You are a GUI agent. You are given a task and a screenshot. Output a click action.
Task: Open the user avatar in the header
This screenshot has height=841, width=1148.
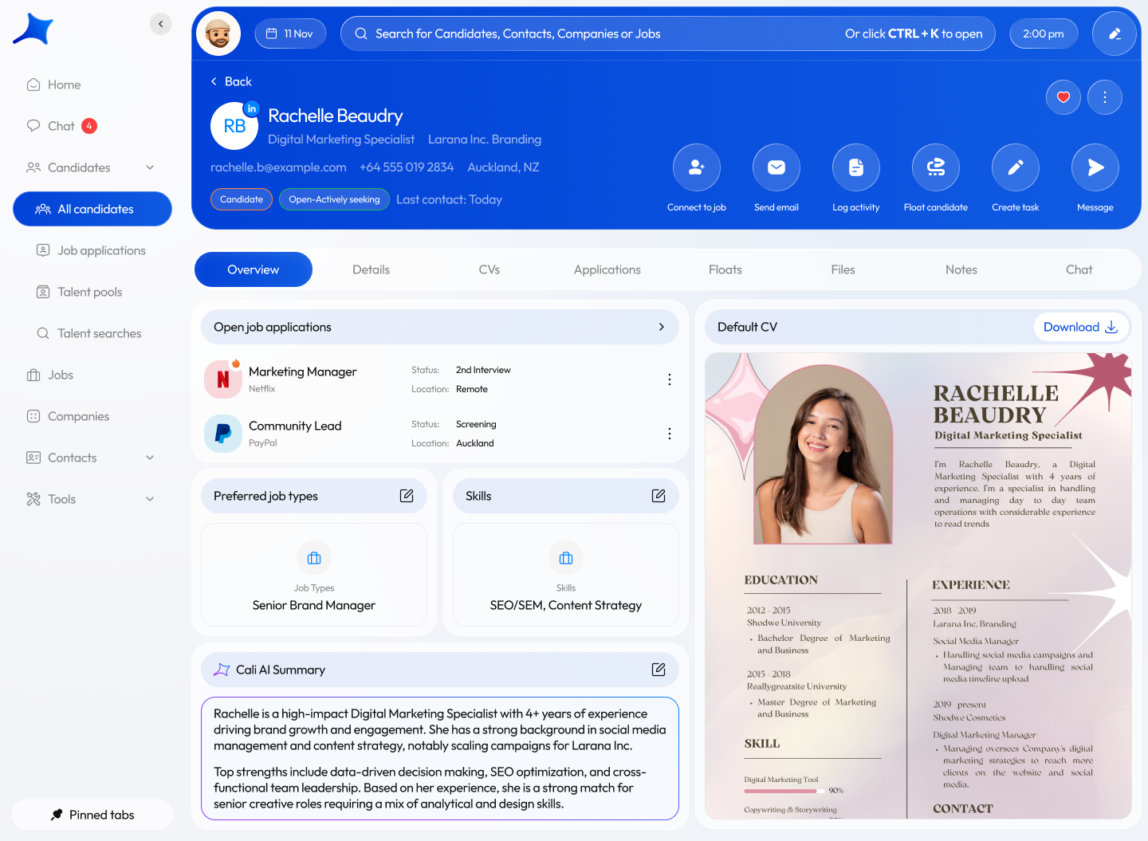pos(218,33)
